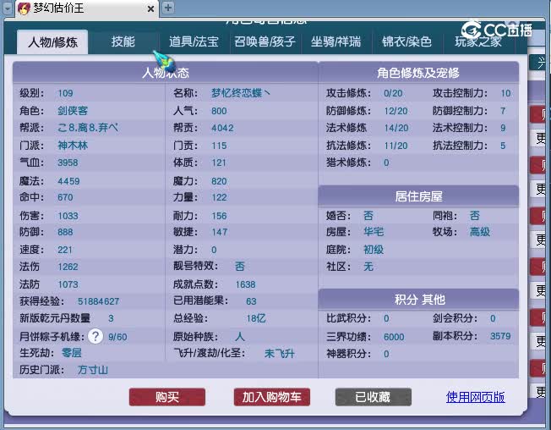Click 月饼粽子机缘 value 9/60
The height and width of the screenshot is (430, 551).
coord(117,337)
